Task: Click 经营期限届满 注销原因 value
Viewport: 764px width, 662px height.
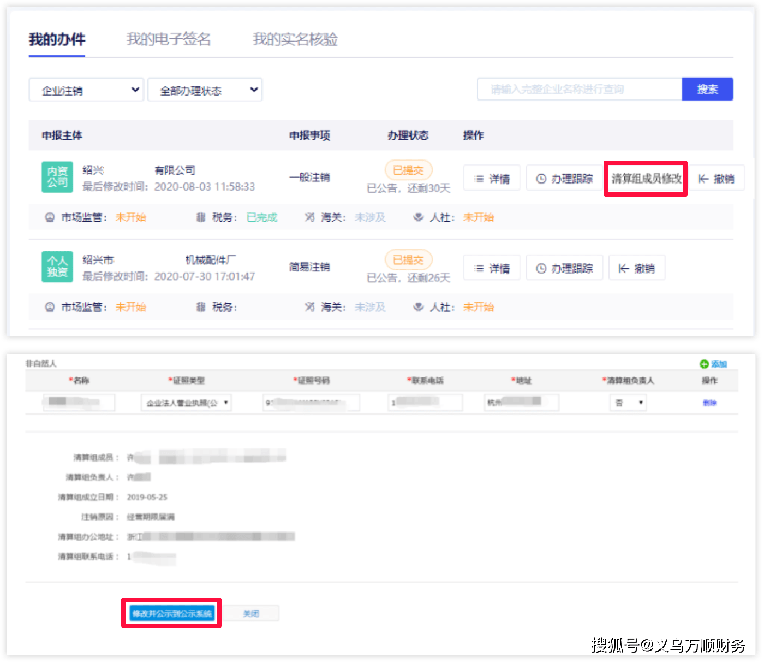Action: click(x=151, y=517)
